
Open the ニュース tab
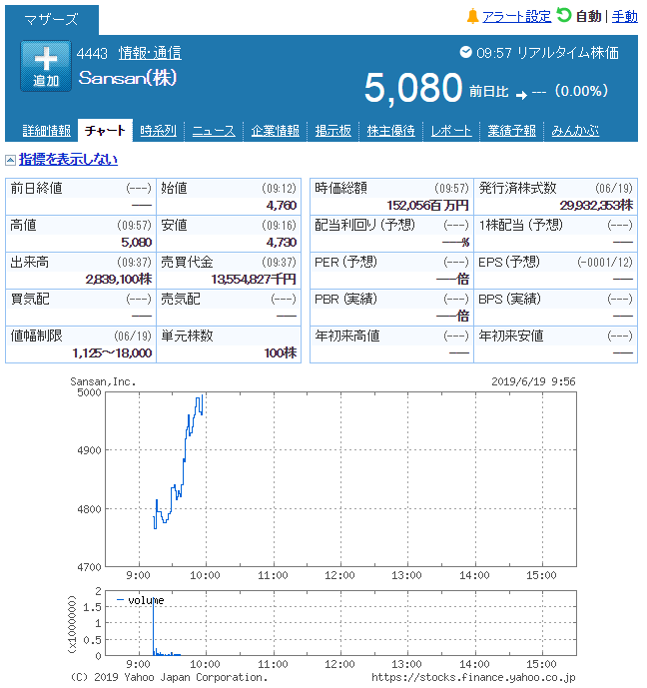coord(214,131)
